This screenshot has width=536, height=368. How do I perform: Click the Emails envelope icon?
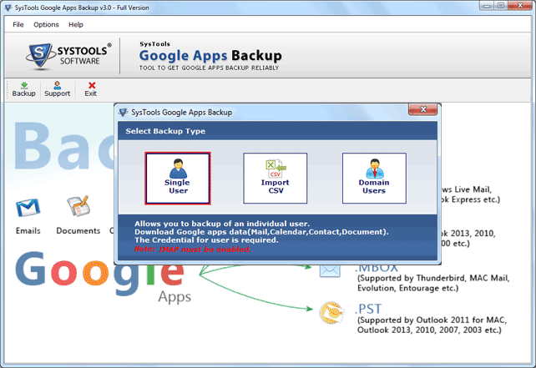click(x=28, y=208)
